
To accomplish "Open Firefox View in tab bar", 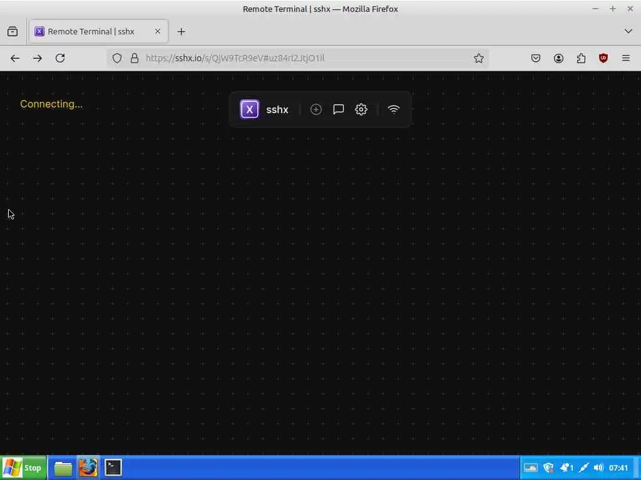I will 13,31.
